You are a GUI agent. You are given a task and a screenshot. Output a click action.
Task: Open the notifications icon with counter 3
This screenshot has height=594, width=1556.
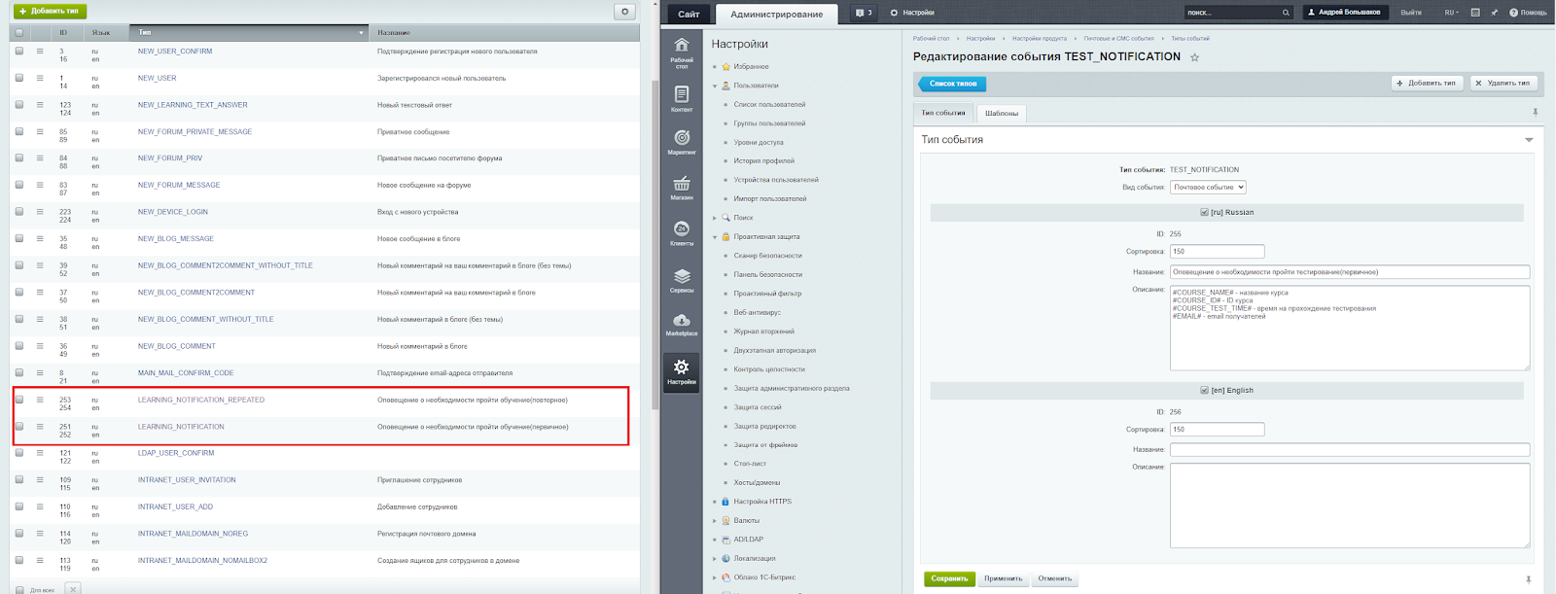[864, 13]
